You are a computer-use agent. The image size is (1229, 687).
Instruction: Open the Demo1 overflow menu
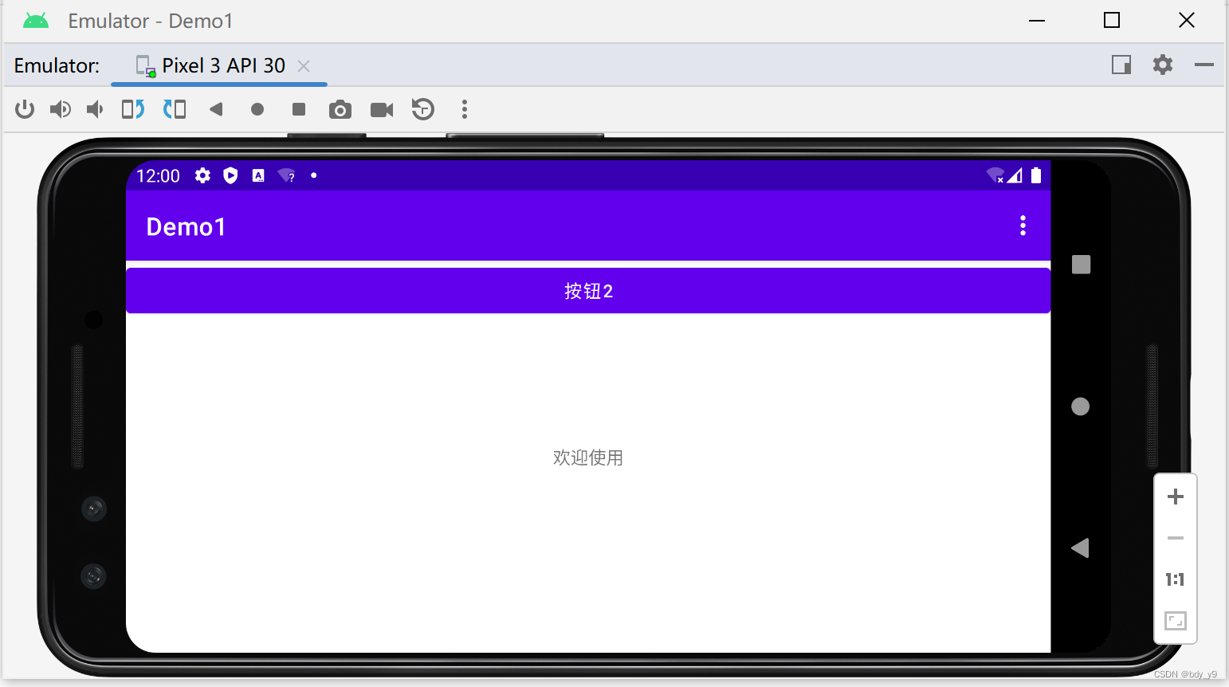pos(1024,226)
